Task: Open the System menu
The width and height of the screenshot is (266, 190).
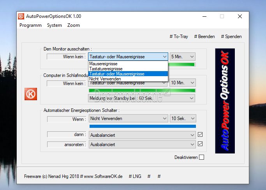Action: [54, 25]
